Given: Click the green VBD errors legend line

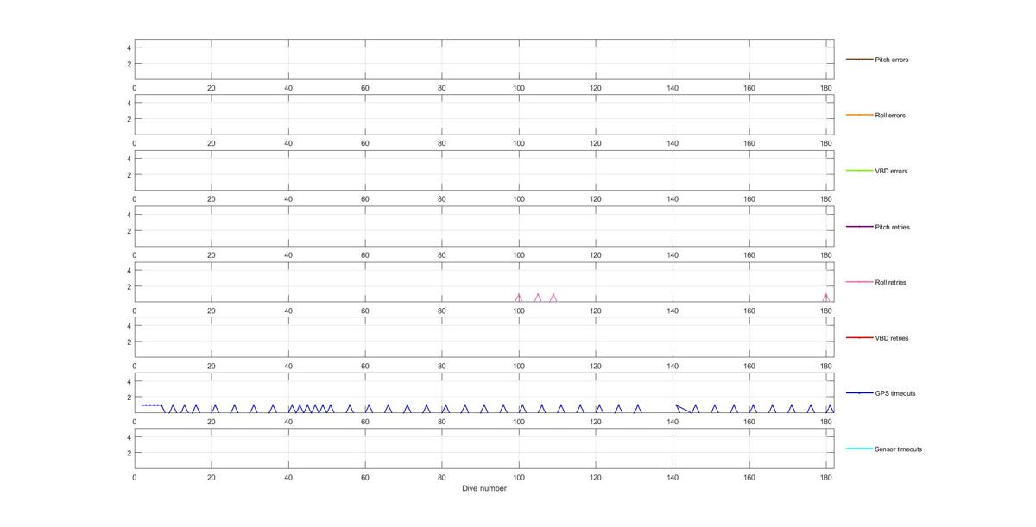Looking at the screenshot, I should coord(859,171).
